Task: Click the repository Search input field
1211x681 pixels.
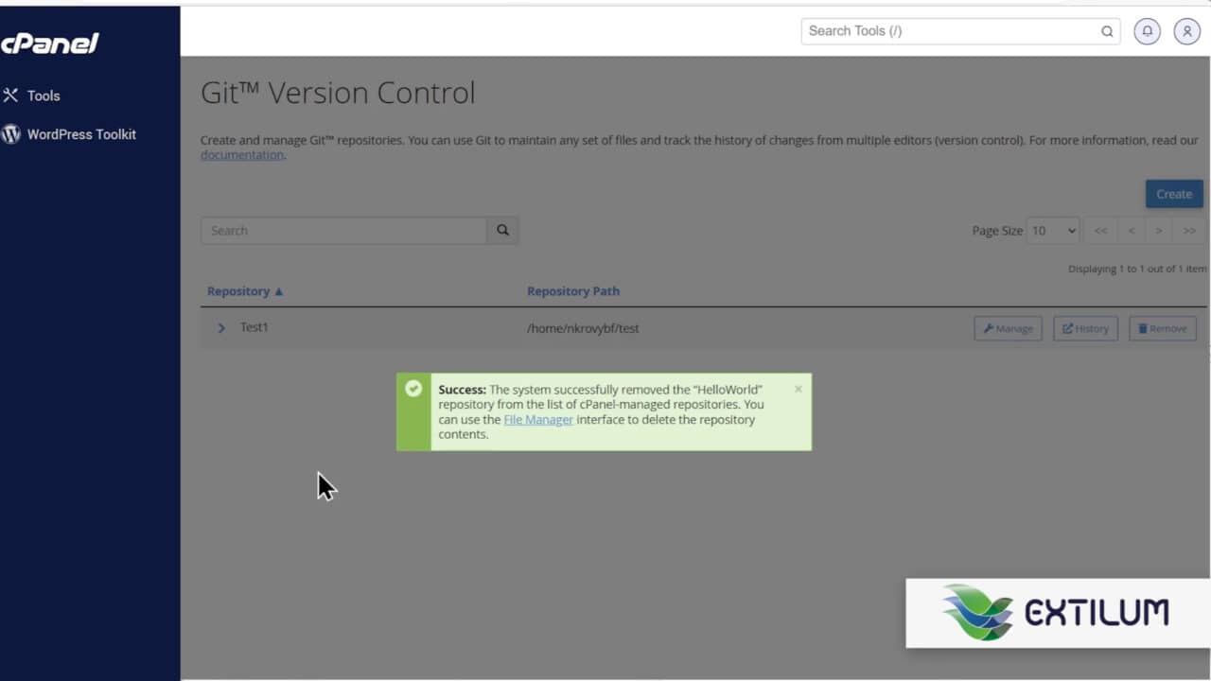Action: coord(343,230)
